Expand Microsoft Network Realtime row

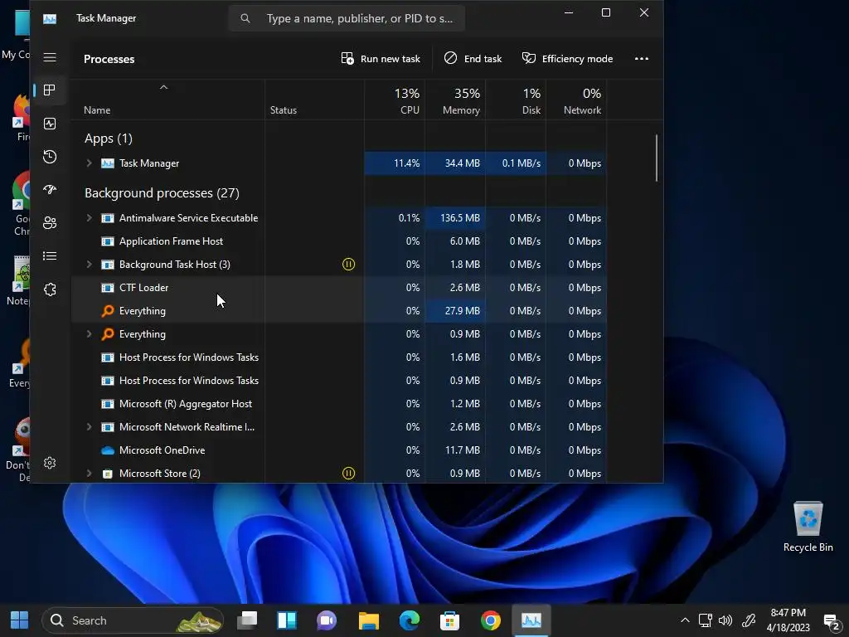[90, 427]
